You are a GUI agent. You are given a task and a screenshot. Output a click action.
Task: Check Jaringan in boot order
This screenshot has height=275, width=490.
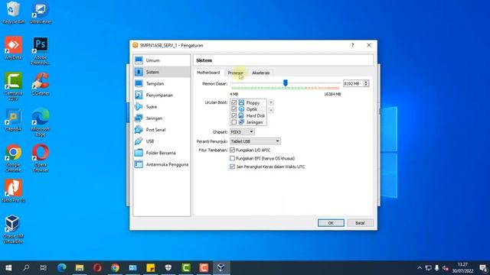tap(234, 122)
